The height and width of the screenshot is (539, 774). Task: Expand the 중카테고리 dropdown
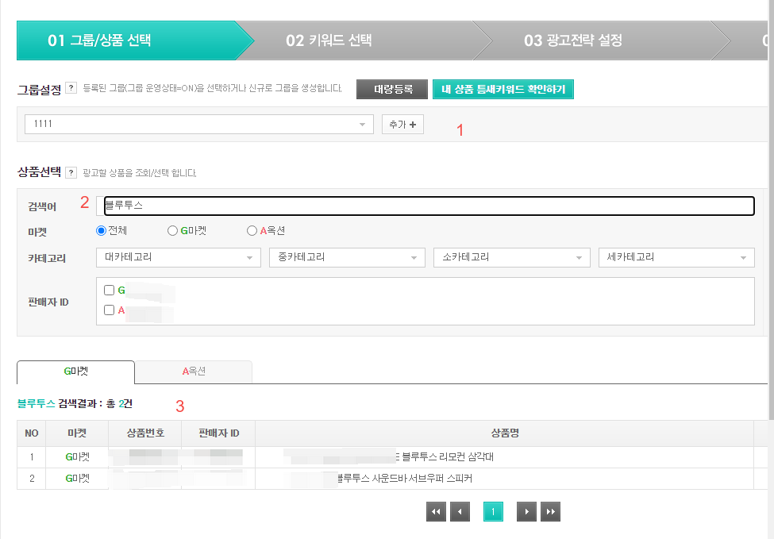pyautogui.click(x=347, y=258)
